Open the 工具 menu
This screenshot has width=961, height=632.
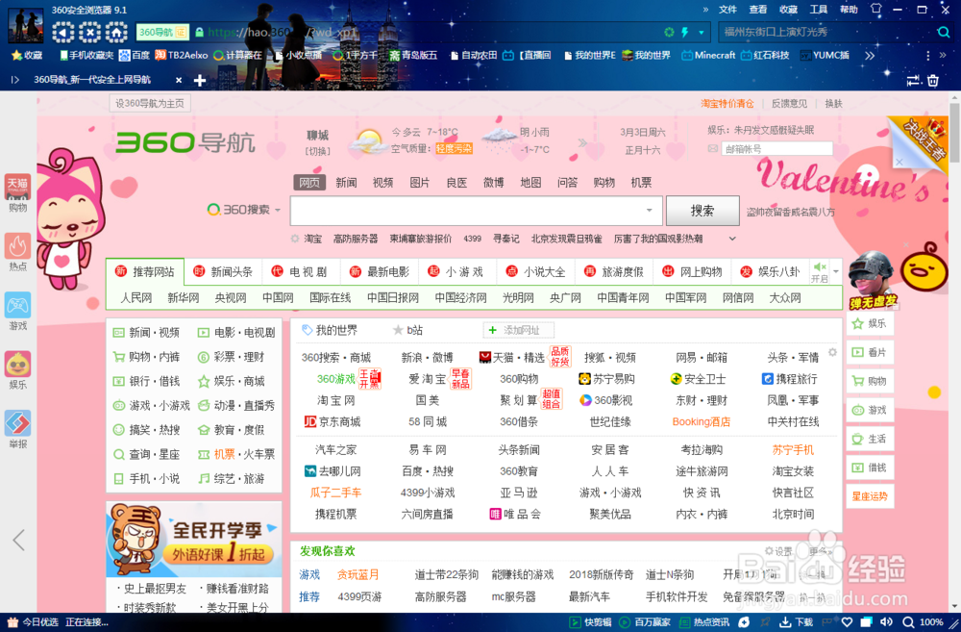(818, 10)
